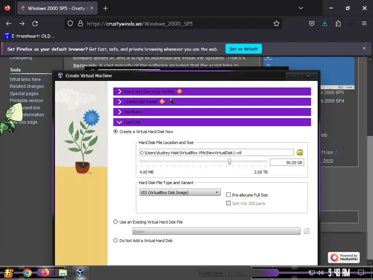373x280 pixels.
Task: Open the transheart OLD bookmark
Action: point(30,36)
